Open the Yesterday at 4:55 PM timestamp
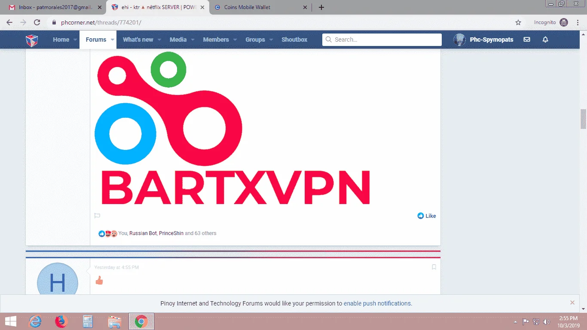Image resolution: width=587 pixels, height=330 pixels. [x=116, y=267]
